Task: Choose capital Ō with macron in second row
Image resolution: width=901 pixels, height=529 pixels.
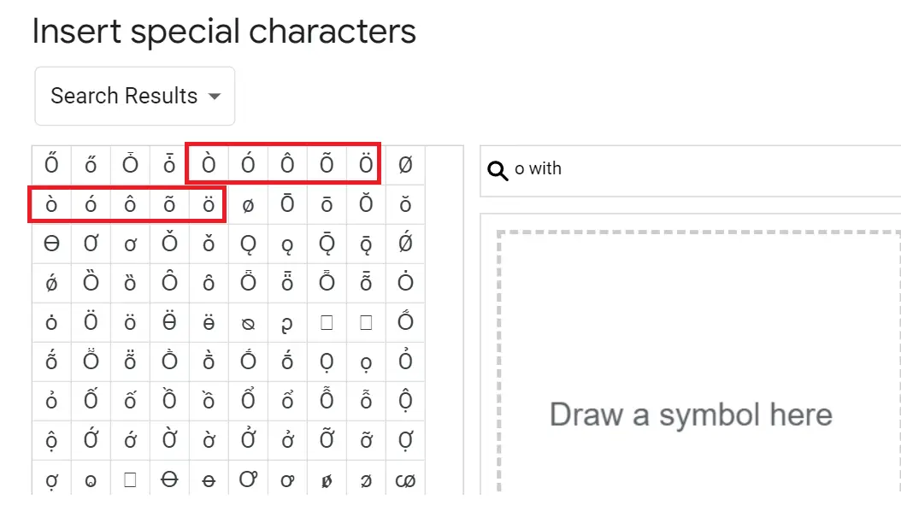Action: [287, 204]
